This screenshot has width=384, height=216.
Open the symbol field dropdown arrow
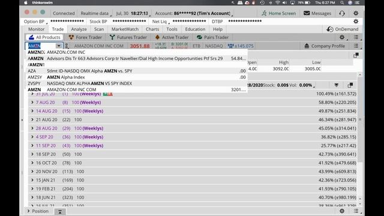pyautogui.click(x=59, y=46)
